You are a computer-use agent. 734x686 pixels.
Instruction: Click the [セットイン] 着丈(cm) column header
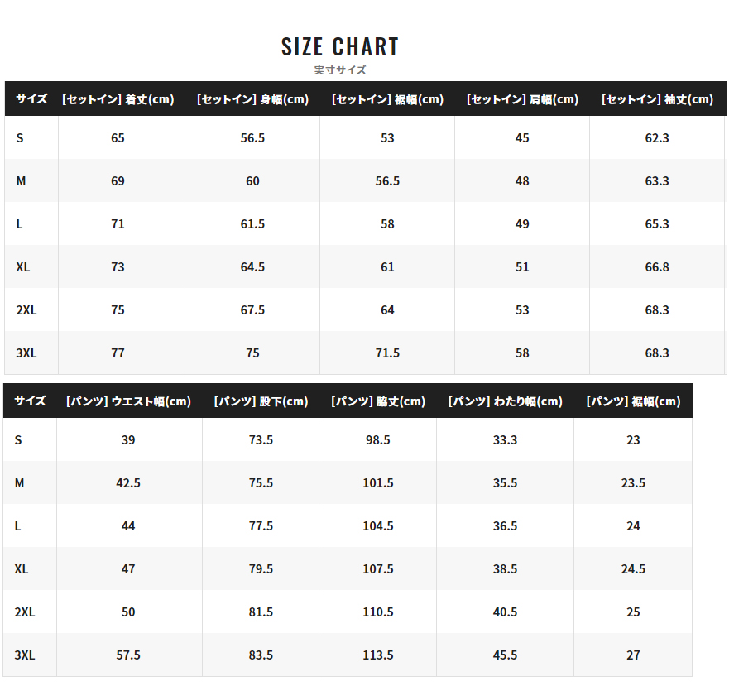coord(118,99)
